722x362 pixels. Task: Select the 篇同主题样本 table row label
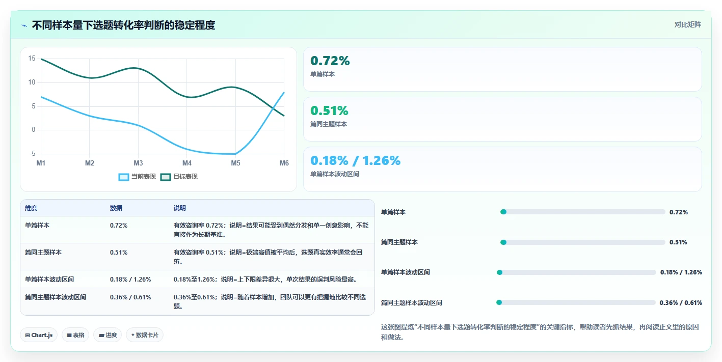[43, 252]
